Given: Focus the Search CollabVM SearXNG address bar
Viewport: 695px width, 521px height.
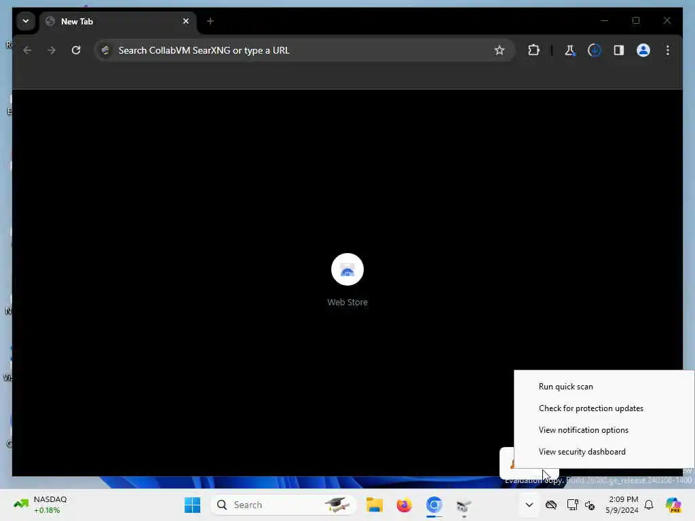Looking at the screenshot, I should [305, 50].
